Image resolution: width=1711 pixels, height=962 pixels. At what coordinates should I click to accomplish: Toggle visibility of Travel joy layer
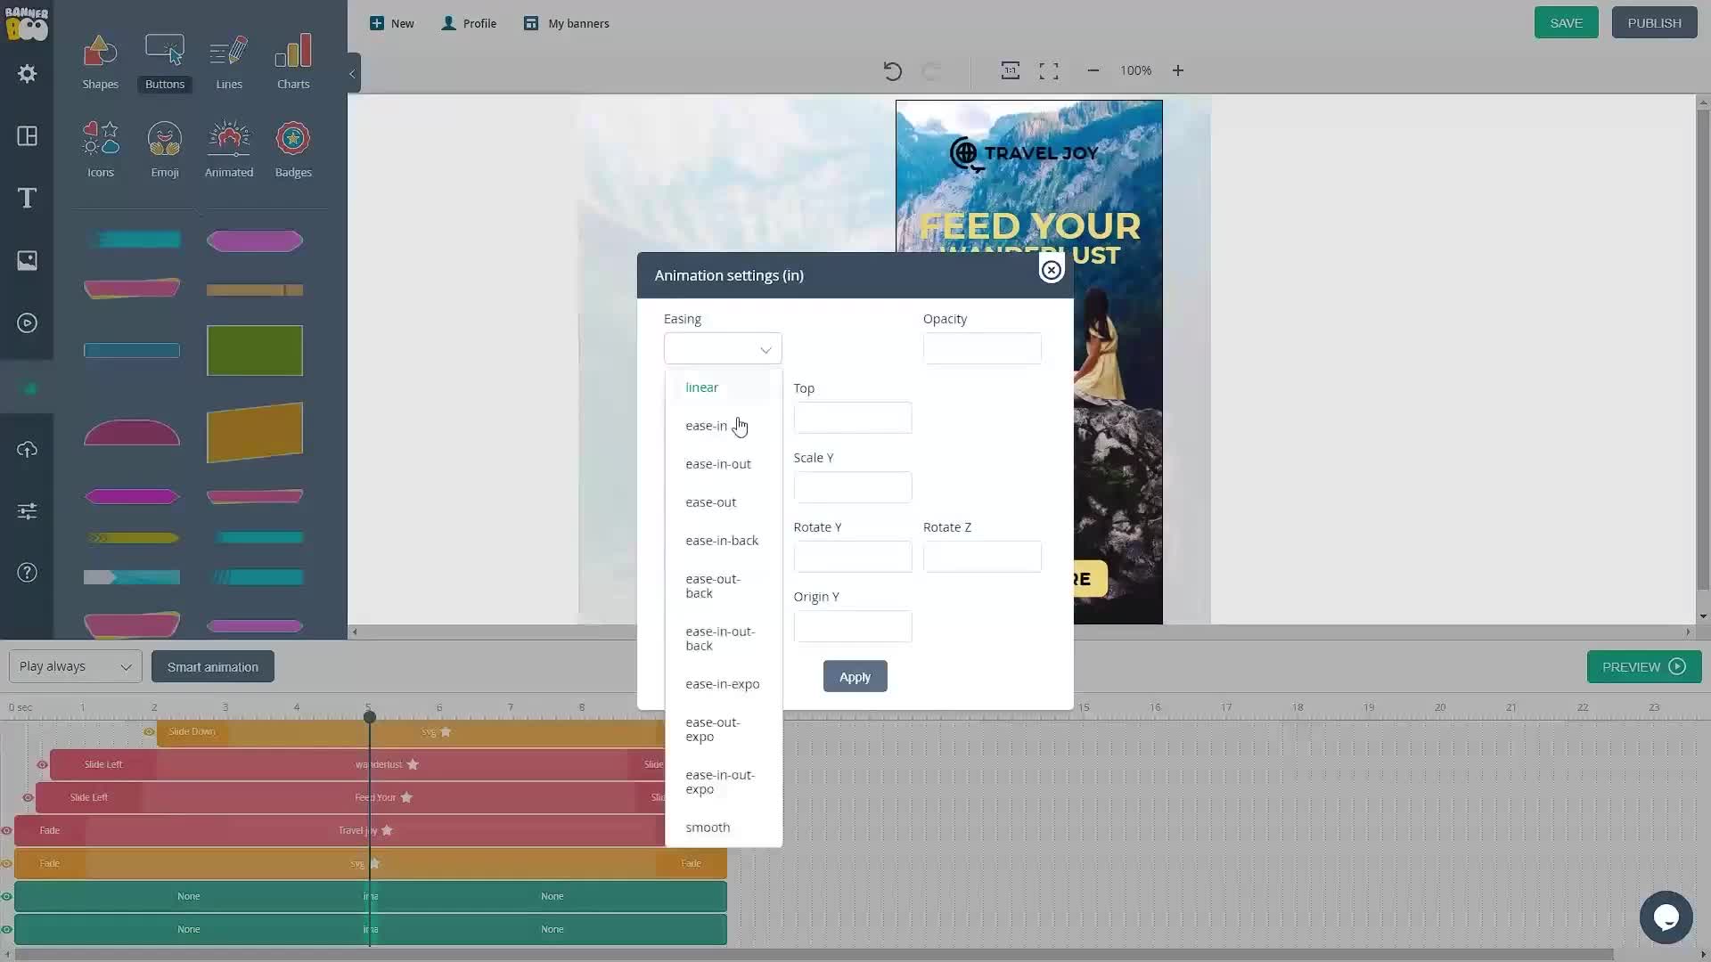(x=6, y=831)
